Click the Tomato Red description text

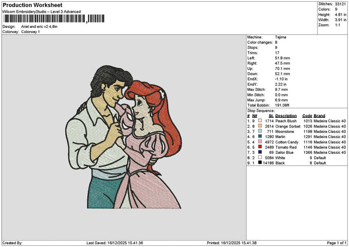coord(286,147)
